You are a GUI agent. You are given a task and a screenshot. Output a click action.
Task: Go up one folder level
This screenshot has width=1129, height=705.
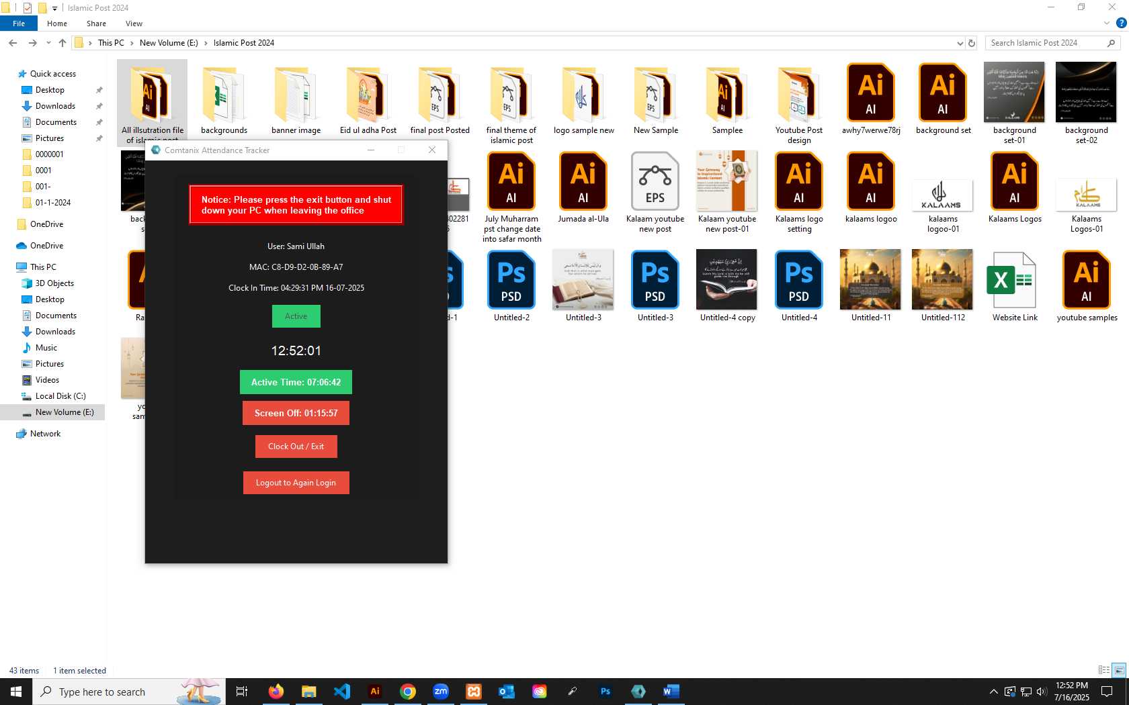coord(62,43)
